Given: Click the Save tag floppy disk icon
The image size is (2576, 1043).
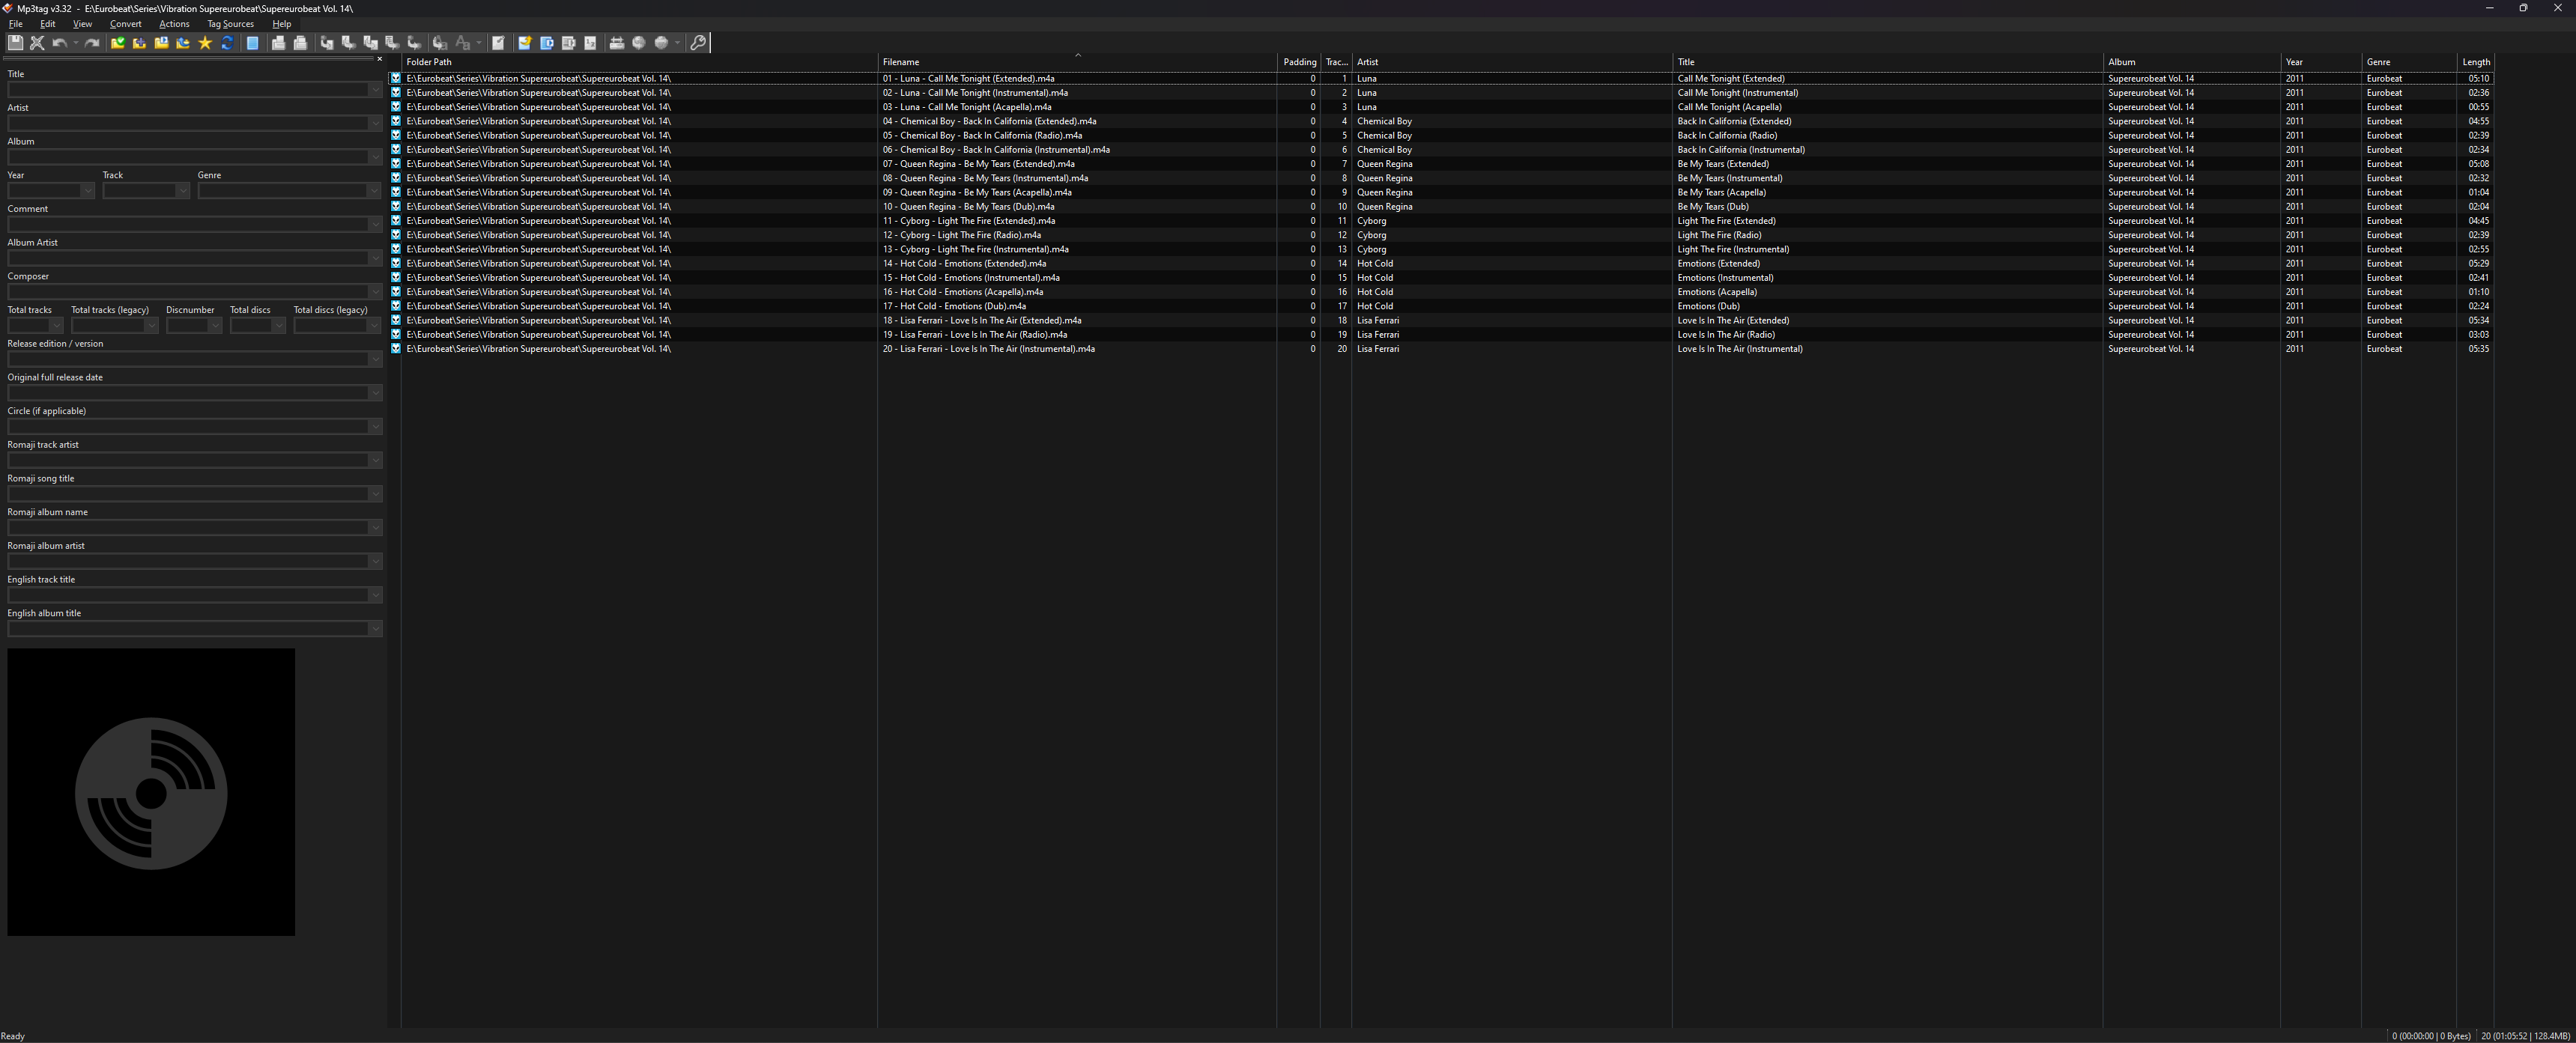Looking at the screenshot, I should [x=15, y=43].
